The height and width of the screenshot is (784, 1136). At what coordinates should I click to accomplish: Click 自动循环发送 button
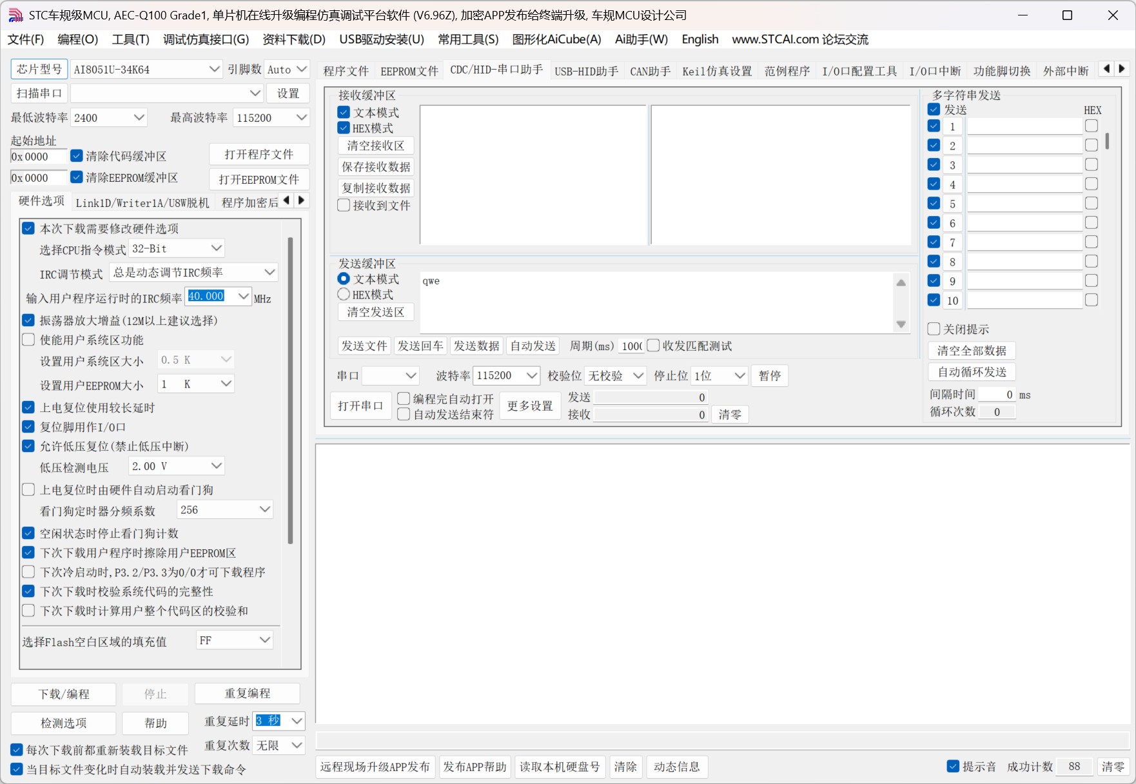pos(972,372)
